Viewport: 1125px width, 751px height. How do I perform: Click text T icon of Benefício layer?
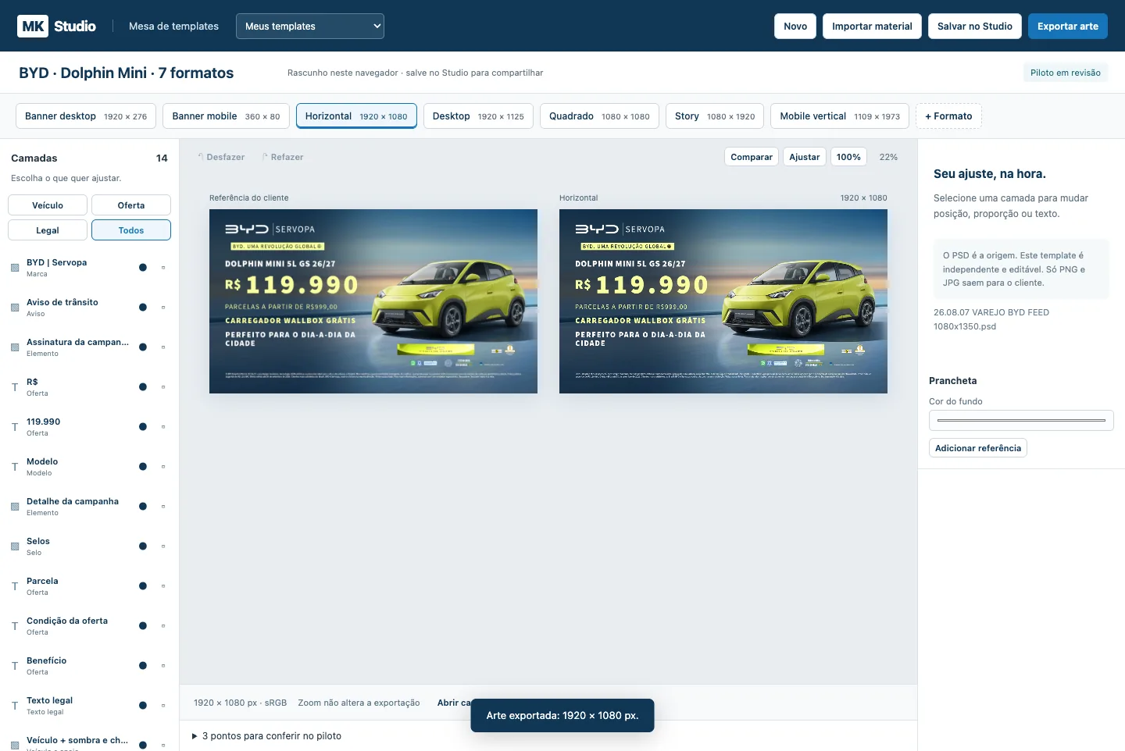15,666
